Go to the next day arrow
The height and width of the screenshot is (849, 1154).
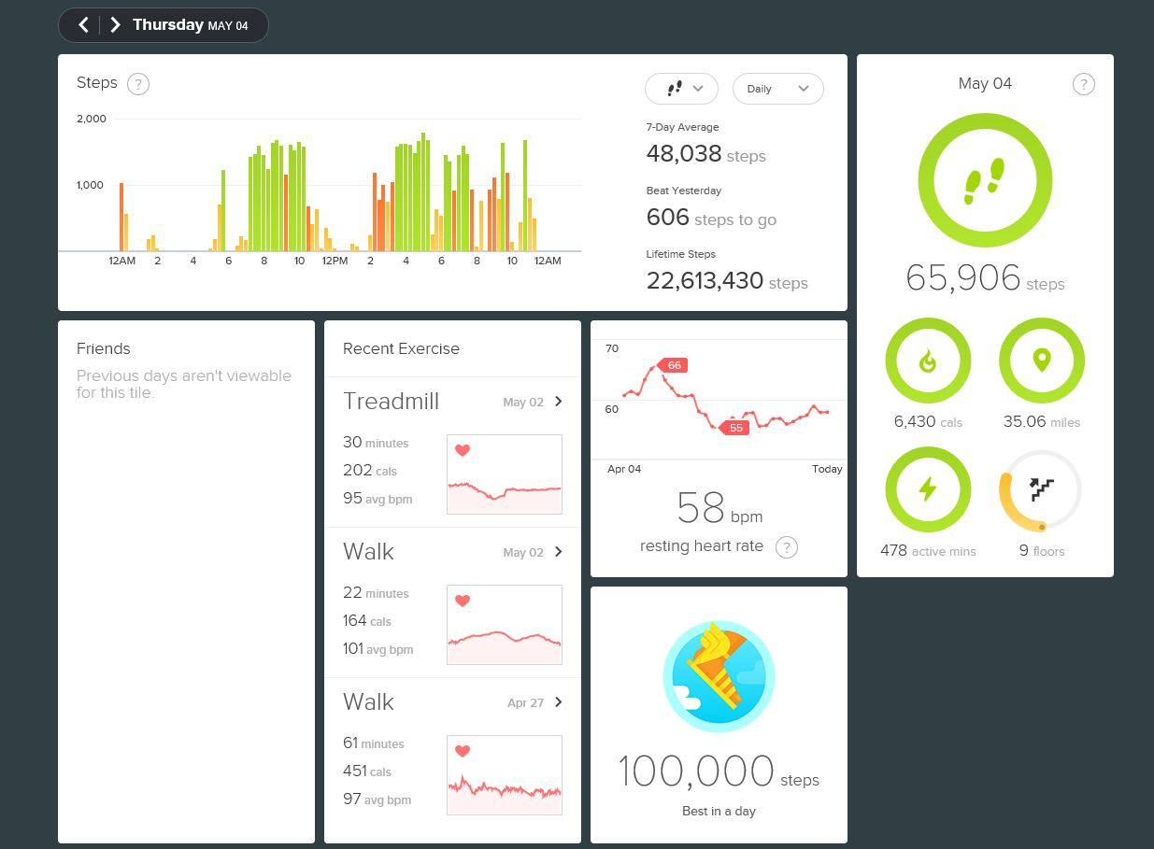click(x=115, y=25)
